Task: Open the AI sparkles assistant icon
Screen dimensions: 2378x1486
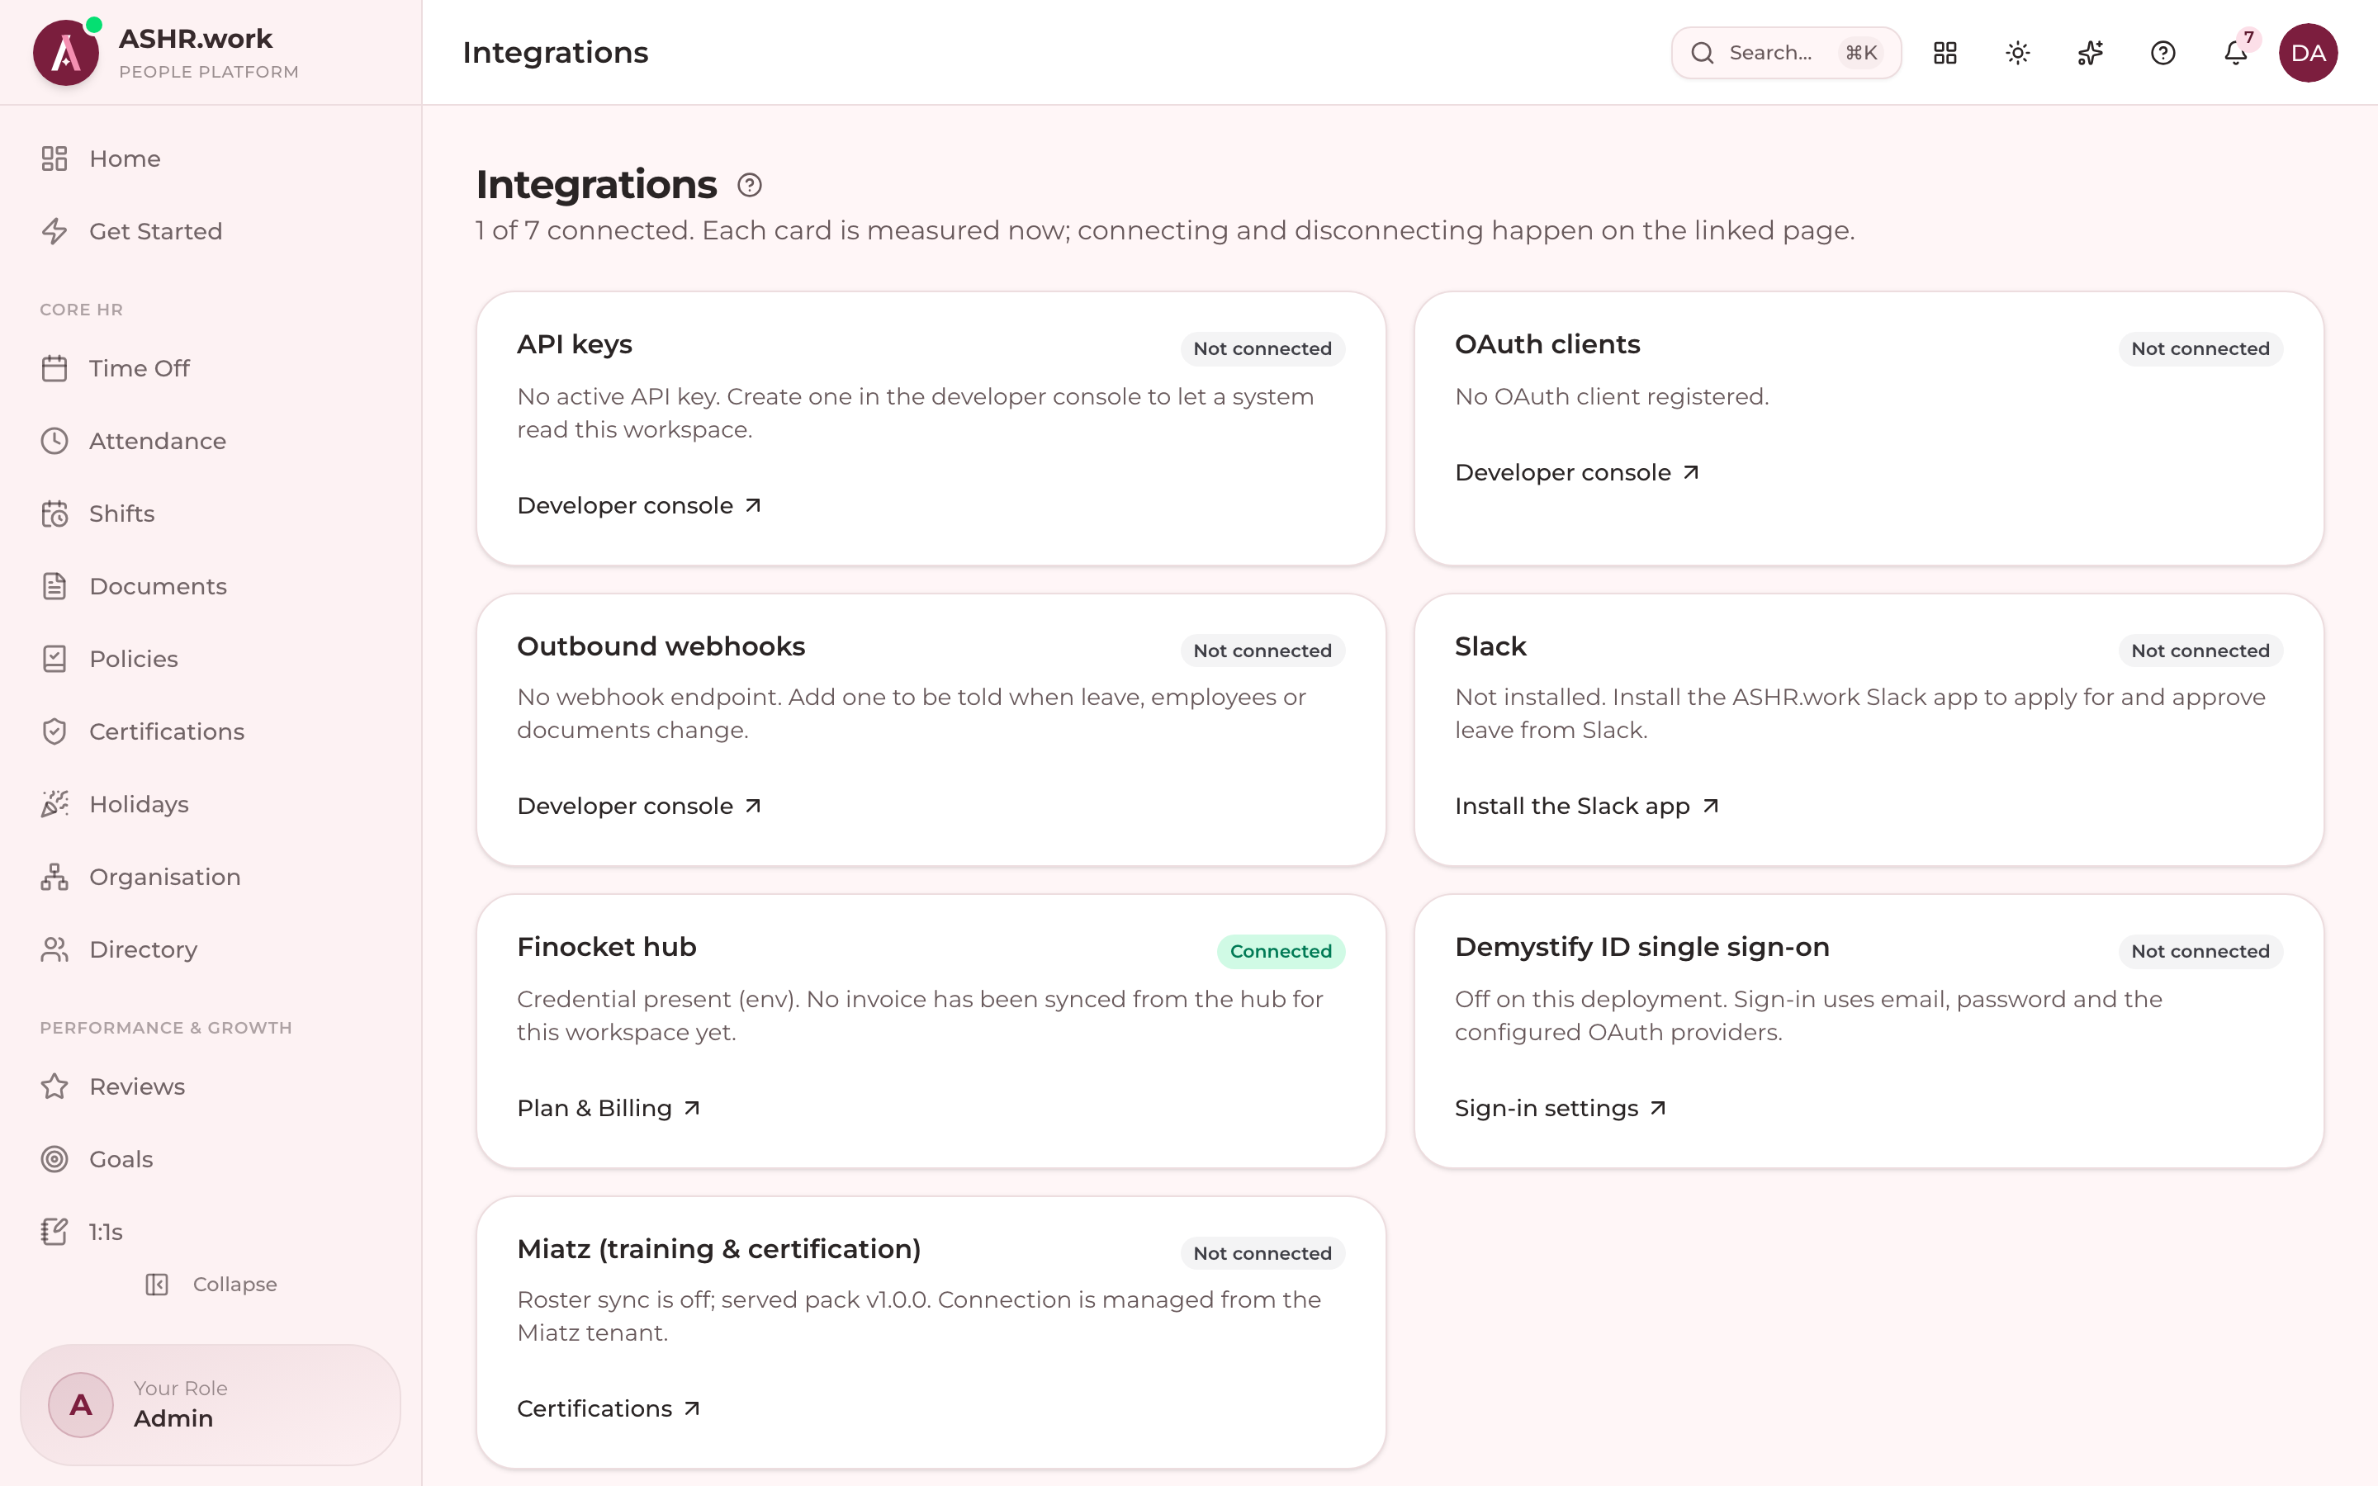Action: [2090, 53]
